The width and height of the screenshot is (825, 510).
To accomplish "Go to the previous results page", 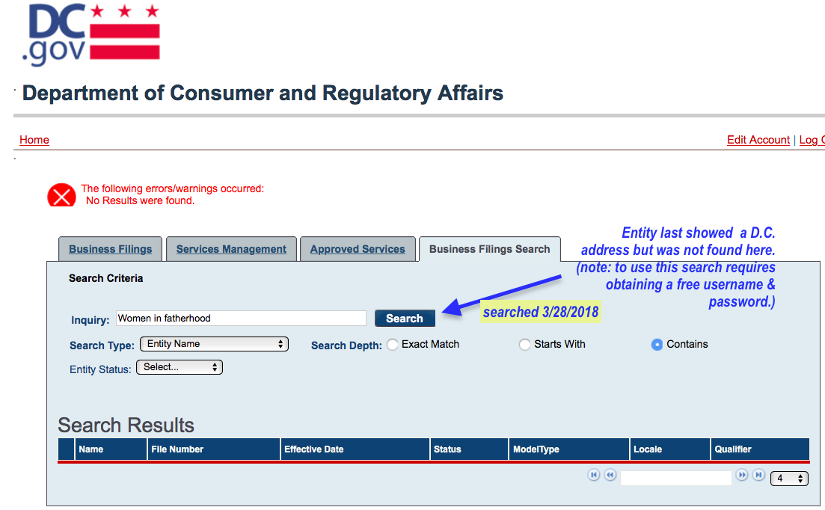I will [x=610, y=475].
